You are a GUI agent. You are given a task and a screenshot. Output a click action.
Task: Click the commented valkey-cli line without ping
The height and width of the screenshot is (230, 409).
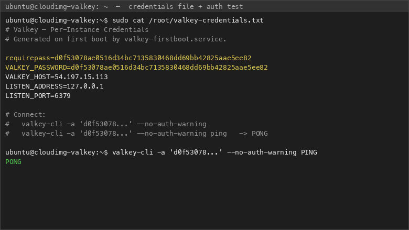tap(106, 124)
